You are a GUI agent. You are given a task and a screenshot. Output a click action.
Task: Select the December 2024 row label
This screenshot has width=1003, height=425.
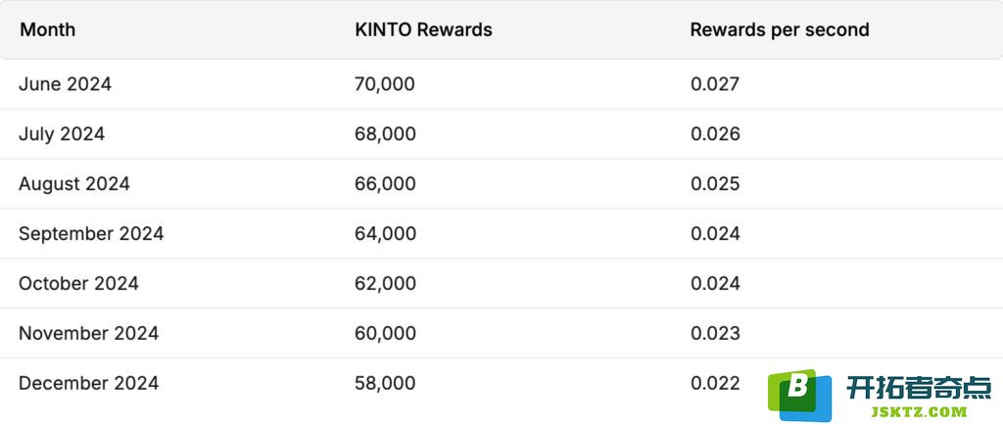(88, 383)
